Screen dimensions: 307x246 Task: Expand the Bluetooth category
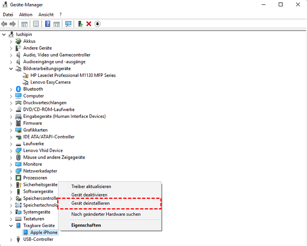coord(11,89)
